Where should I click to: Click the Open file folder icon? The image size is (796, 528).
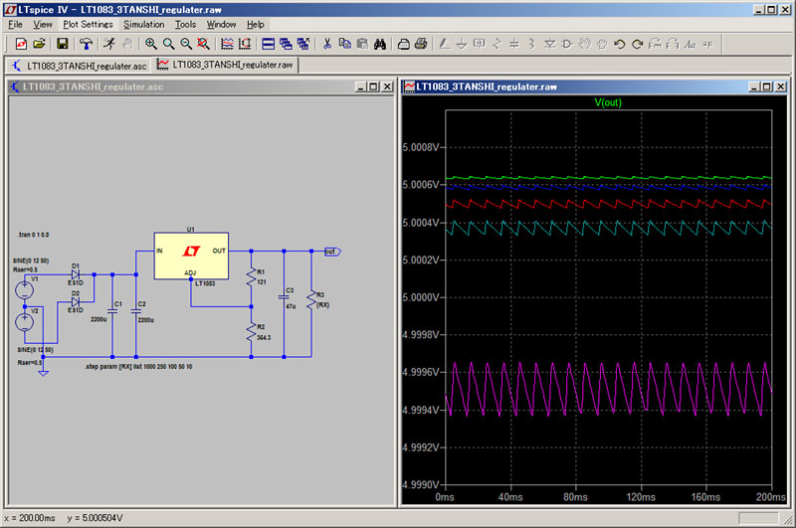(39, 44)
